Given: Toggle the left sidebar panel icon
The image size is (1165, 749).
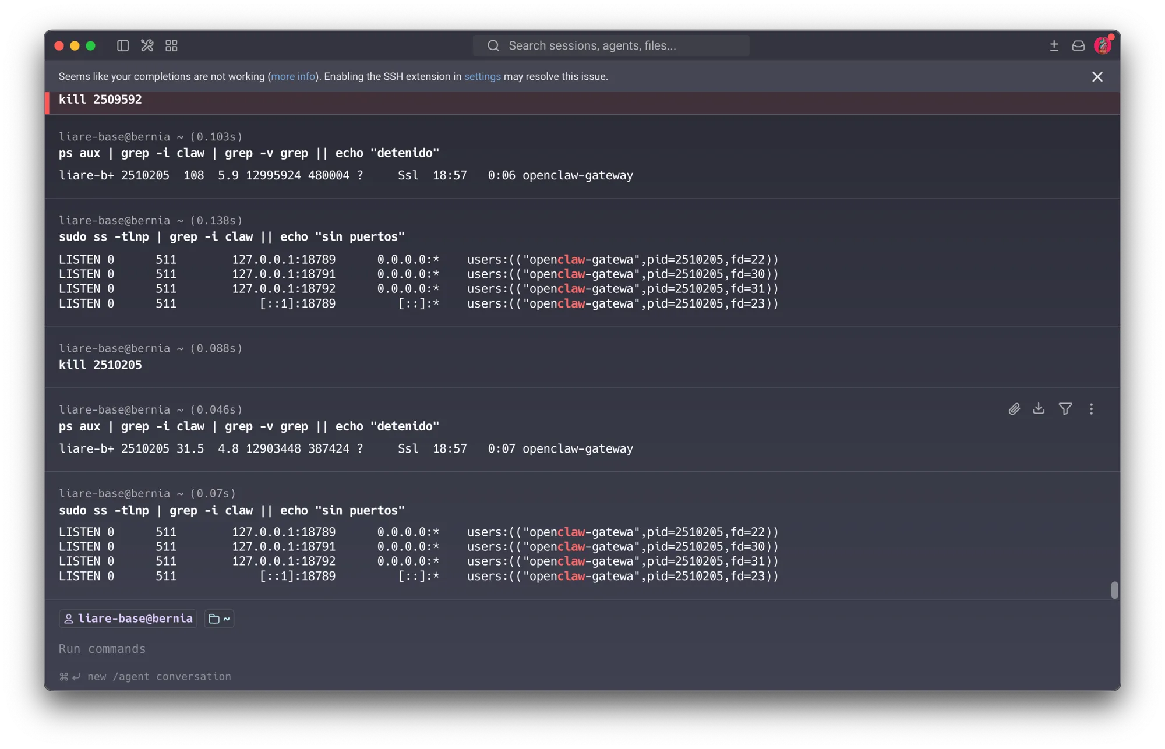Looking at the screenshot, I should [x=122, y=45].
